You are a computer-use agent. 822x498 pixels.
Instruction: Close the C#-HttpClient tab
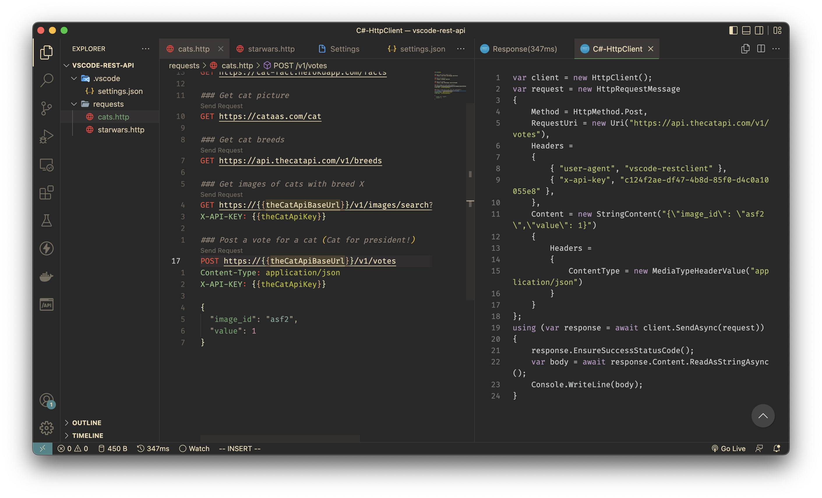click(650, 49)
